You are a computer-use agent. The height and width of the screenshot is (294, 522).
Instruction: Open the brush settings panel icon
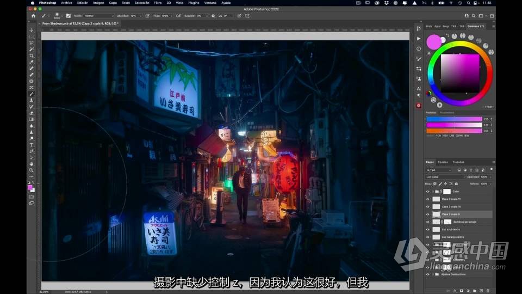pos(69,16)
